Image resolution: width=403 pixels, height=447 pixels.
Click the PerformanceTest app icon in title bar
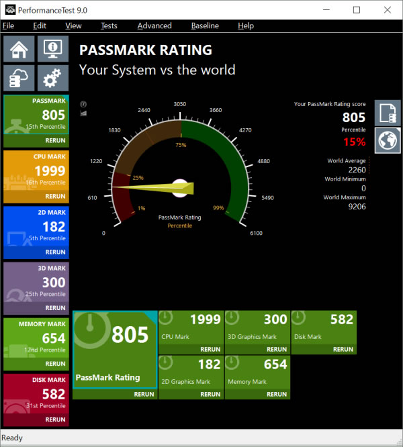[x=10, y=10]
